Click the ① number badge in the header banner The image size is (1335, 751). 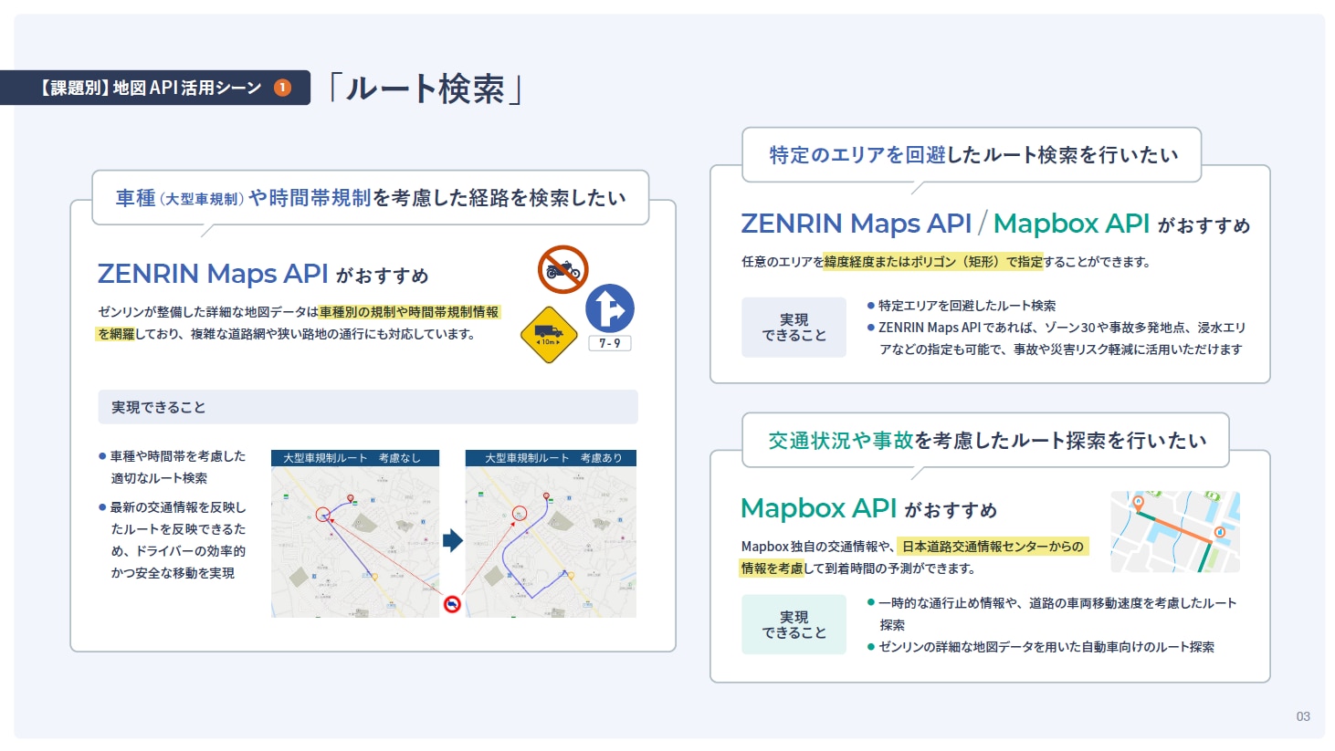282,88
